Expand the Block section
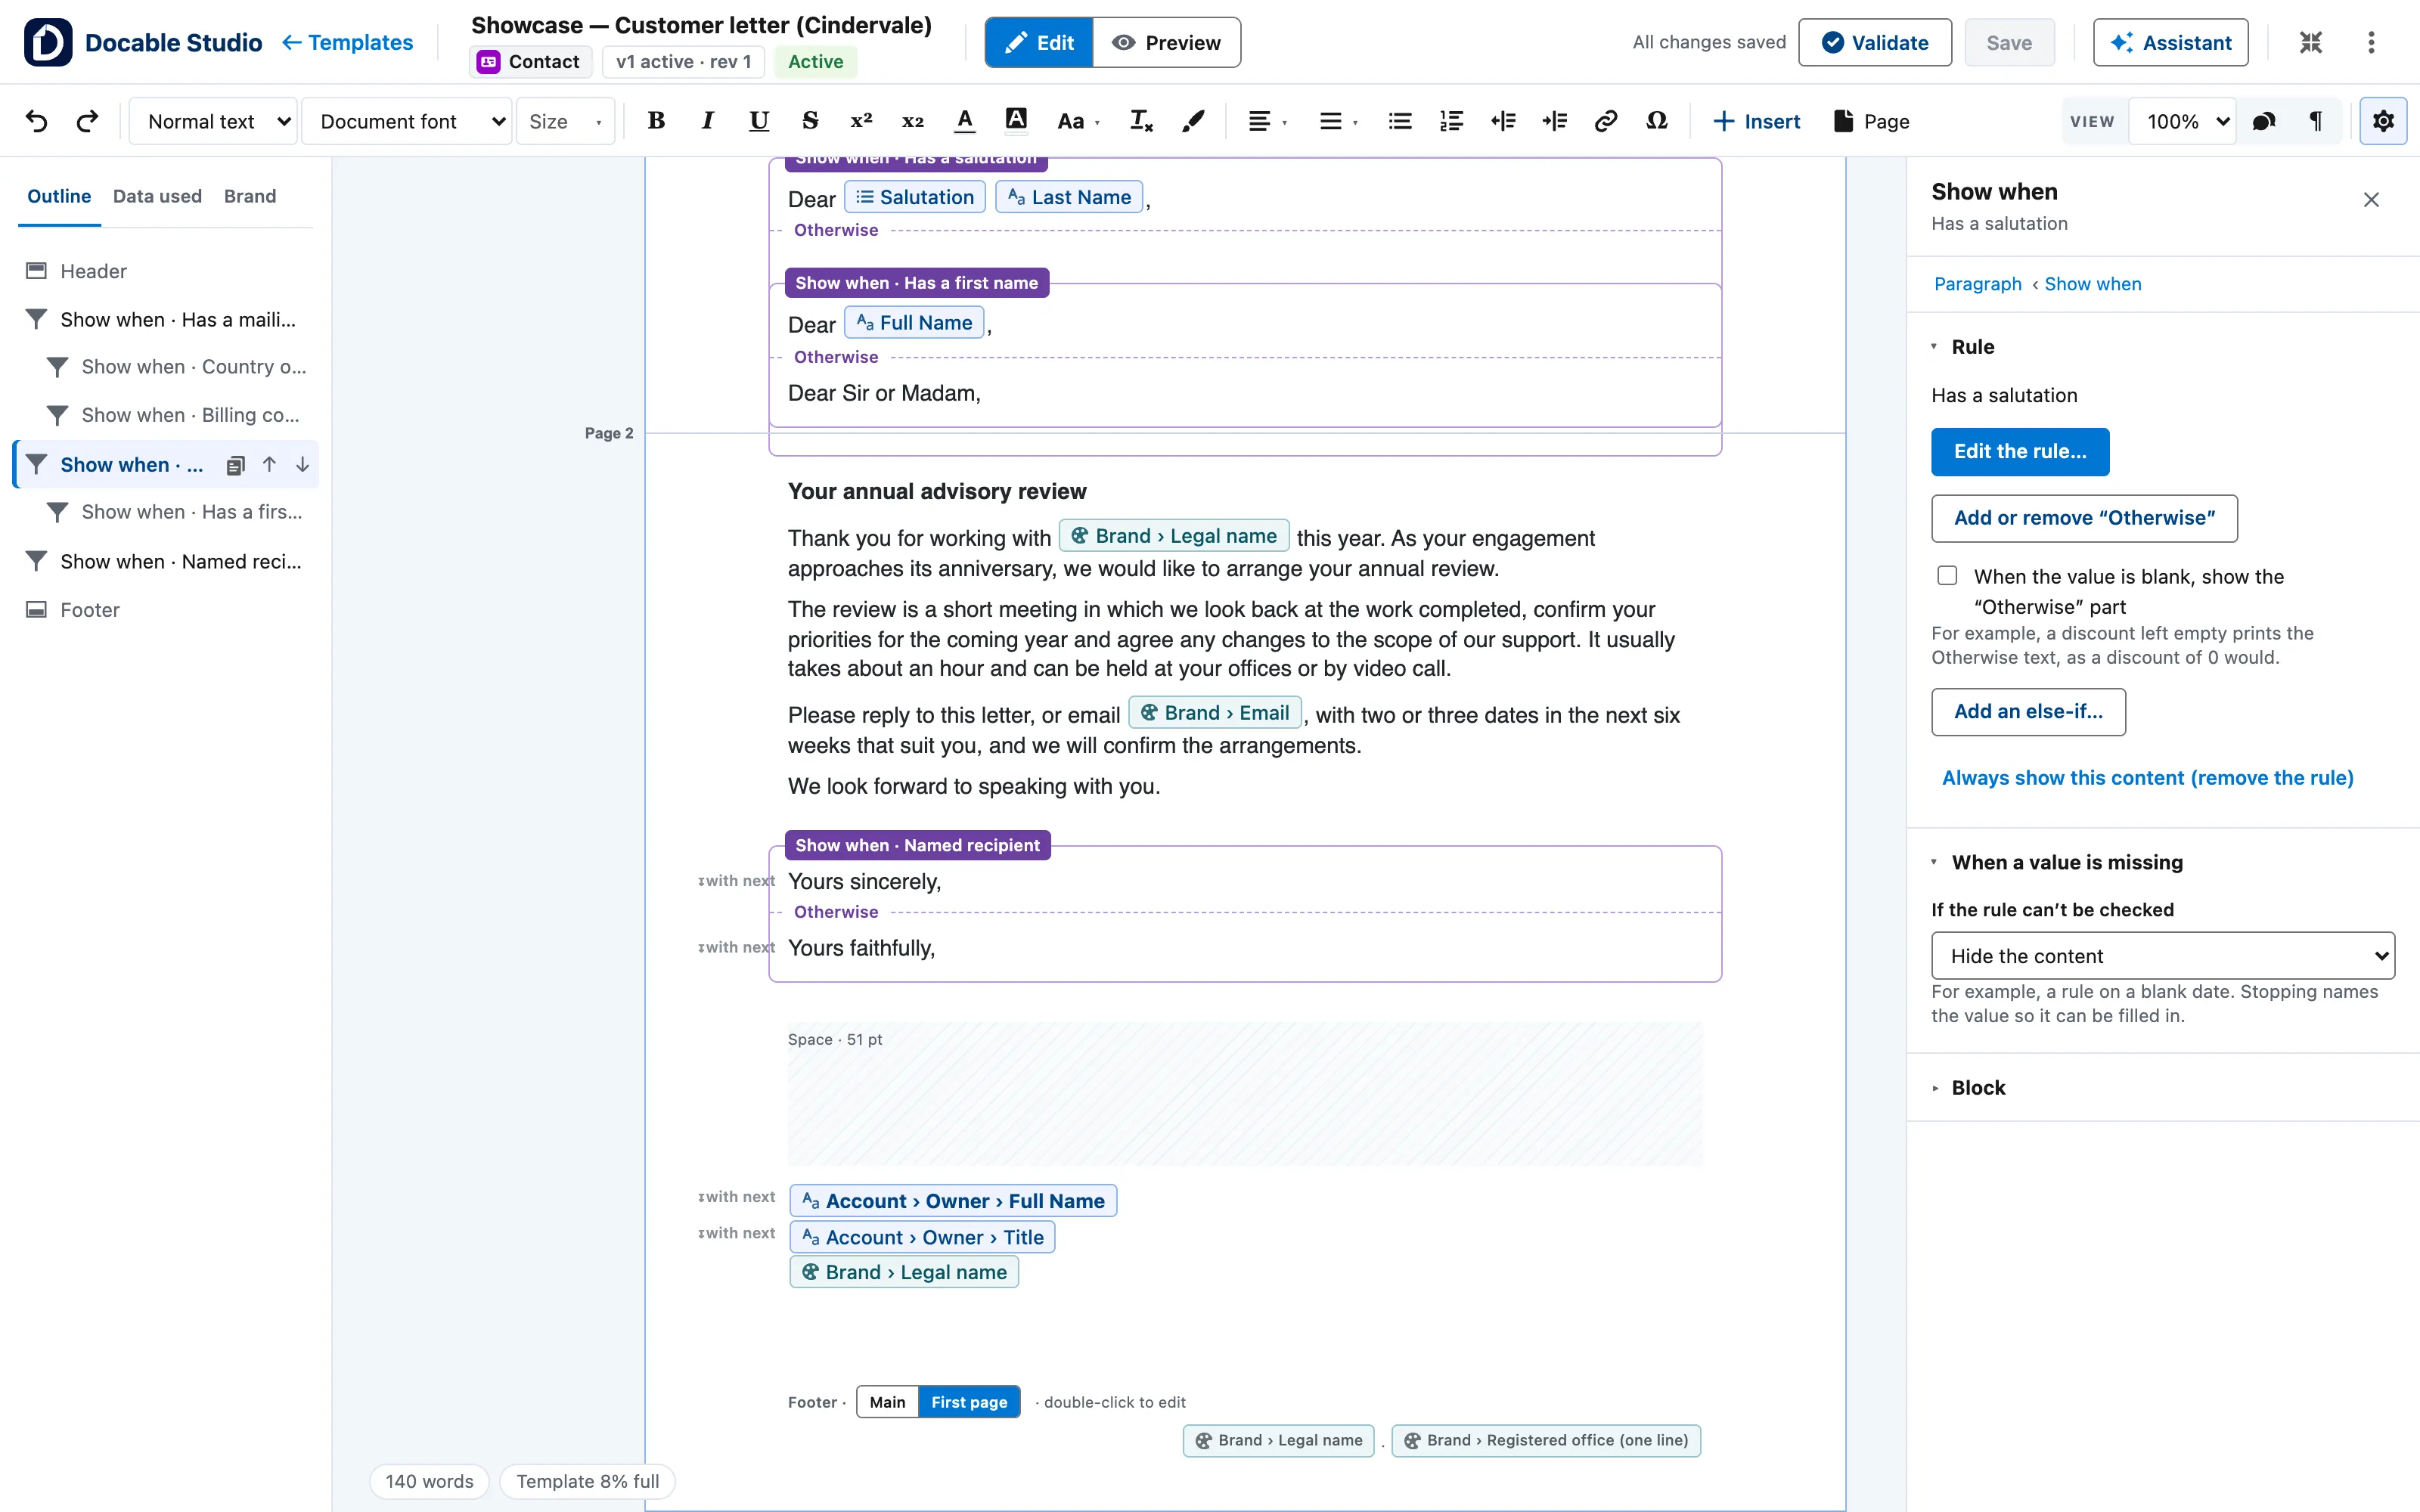This screenshot has width=2420, height=1512. pos(1967,1088)
